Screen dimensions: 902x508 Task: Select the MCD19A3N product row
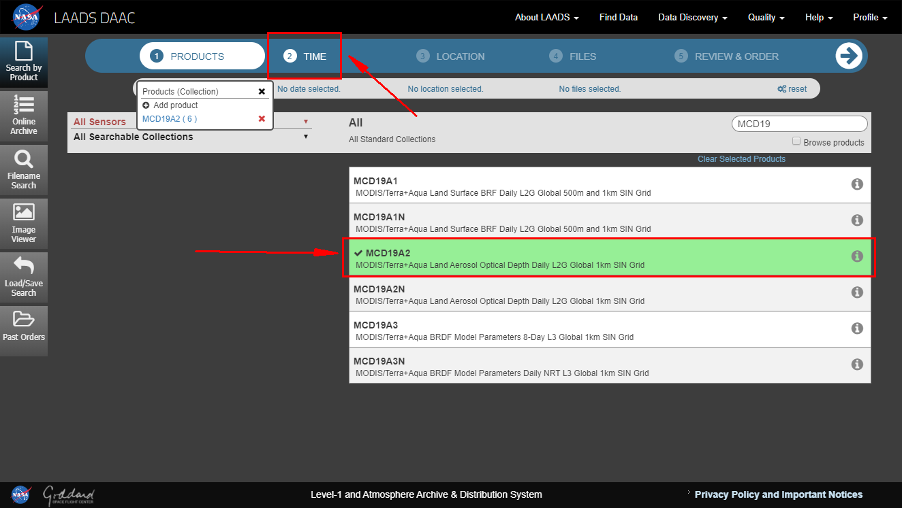pyautogui.click(x=610, y=365)
